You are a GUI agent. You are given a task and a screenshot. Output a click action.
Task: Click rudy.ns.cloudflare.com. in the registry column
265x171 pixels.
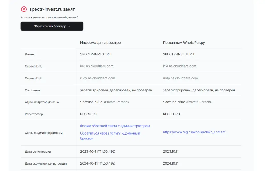pos(98,78)
